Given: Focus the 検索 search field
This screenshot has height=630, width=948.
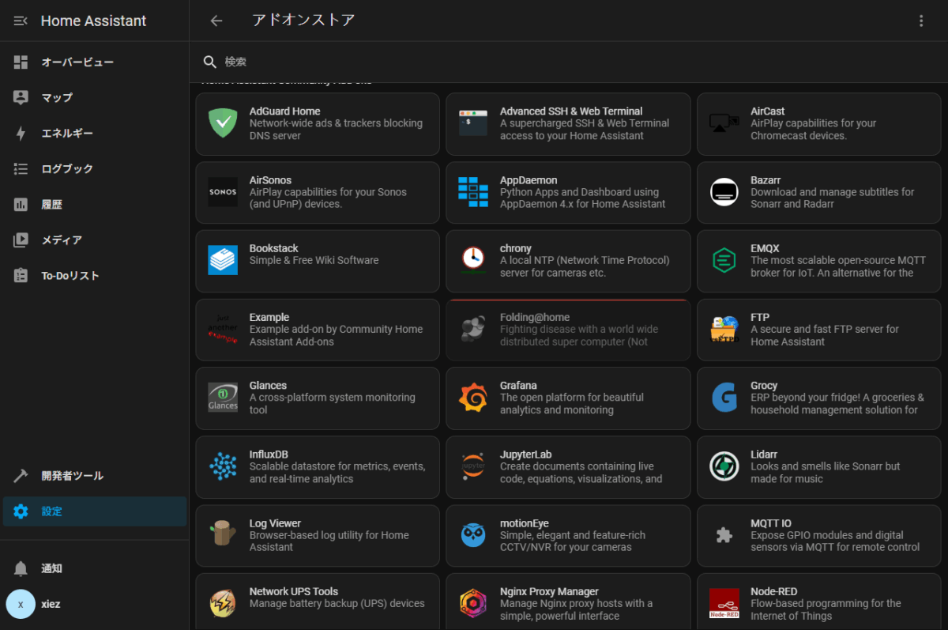Looking at the screenshot, I should coord(569,62).
